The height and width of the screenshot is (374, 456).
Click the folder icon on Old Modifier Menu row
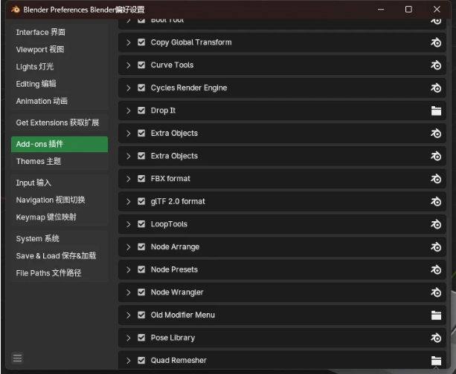pyautogui.click(x=436, y=315)
